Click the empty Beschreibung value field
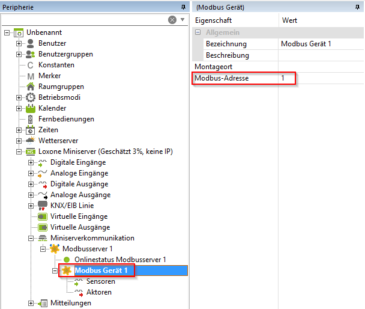Image resolution: width=365 pixels, height=309 pixels. (x=321, y=55)
